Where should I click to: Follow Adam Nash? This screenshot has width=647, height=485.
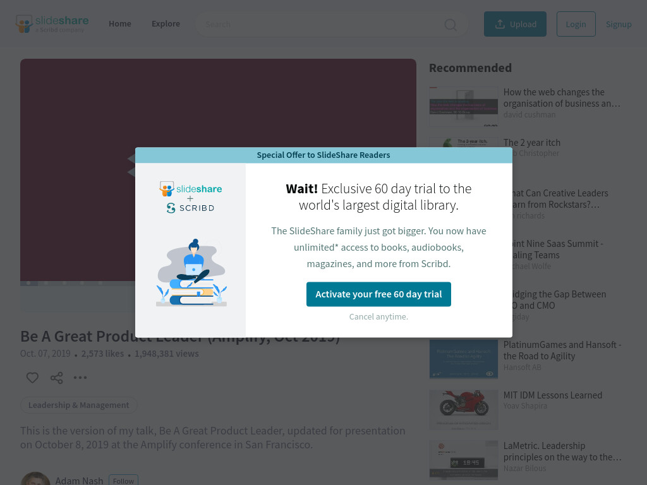pos(123,481)
